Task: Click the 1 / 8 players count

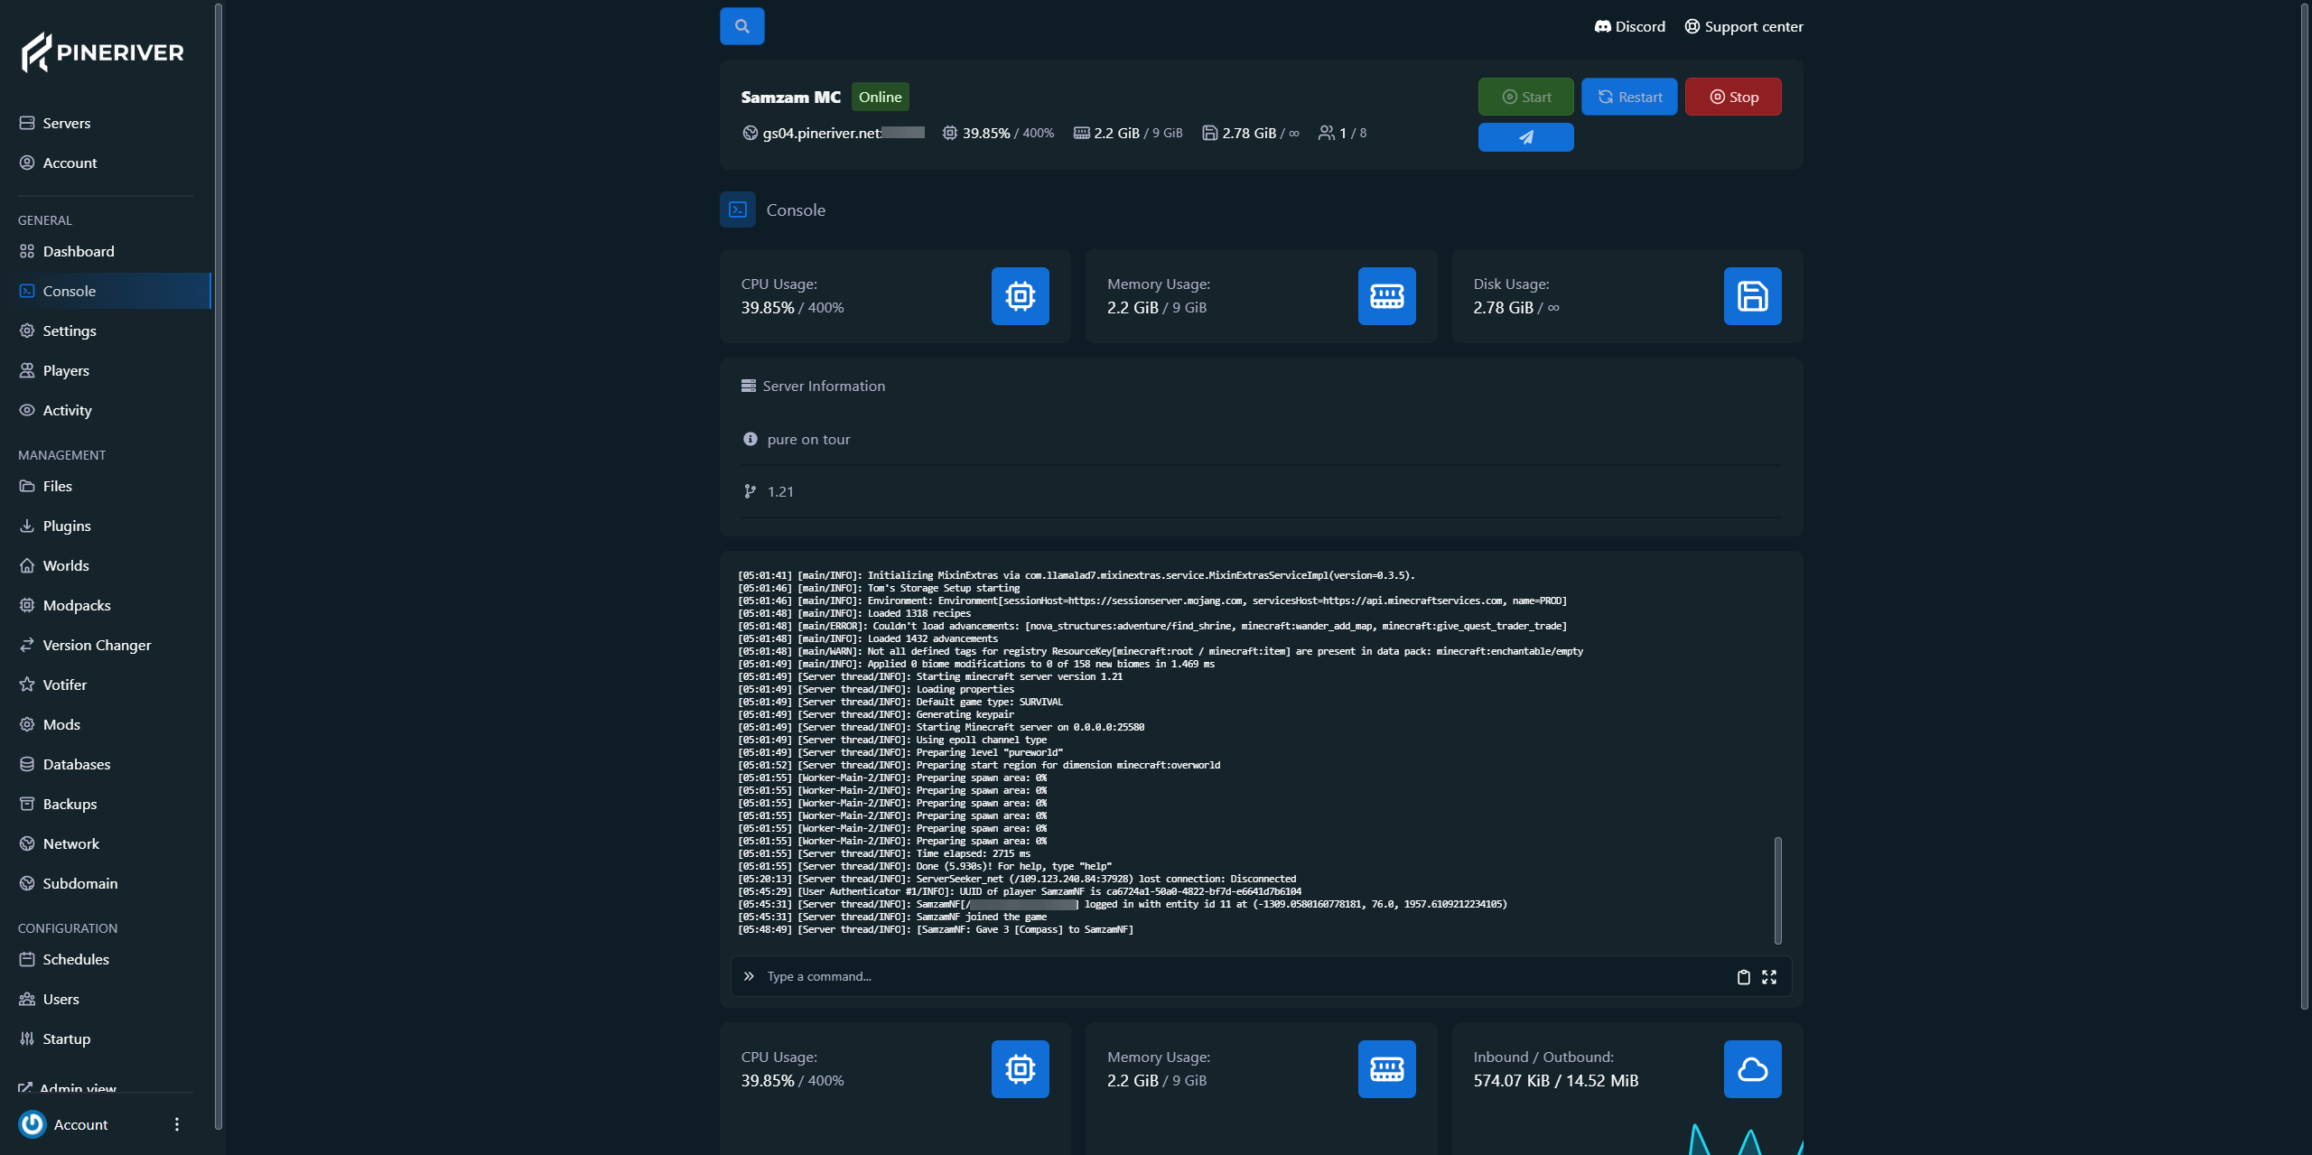Action: [x=1342, y=133]
